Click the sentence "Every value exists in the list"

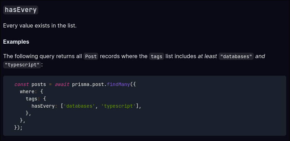(x=40, y=26)
